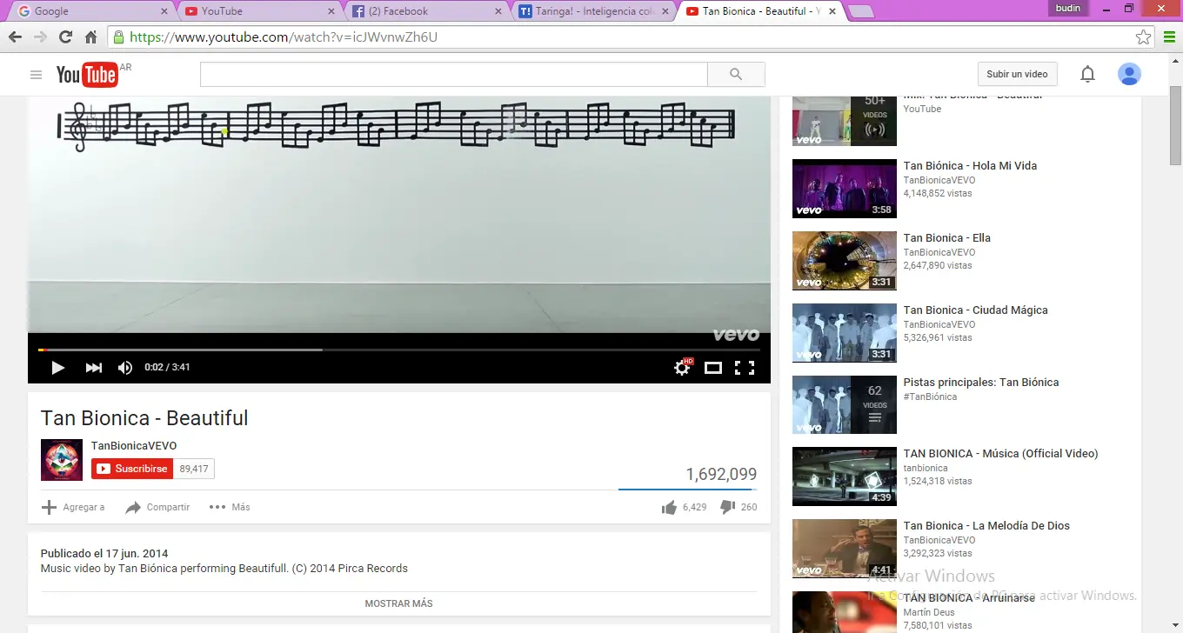Screen dimensions: 1183x633
Task: Open the browser home page
Action: click(x=90, y=37)
